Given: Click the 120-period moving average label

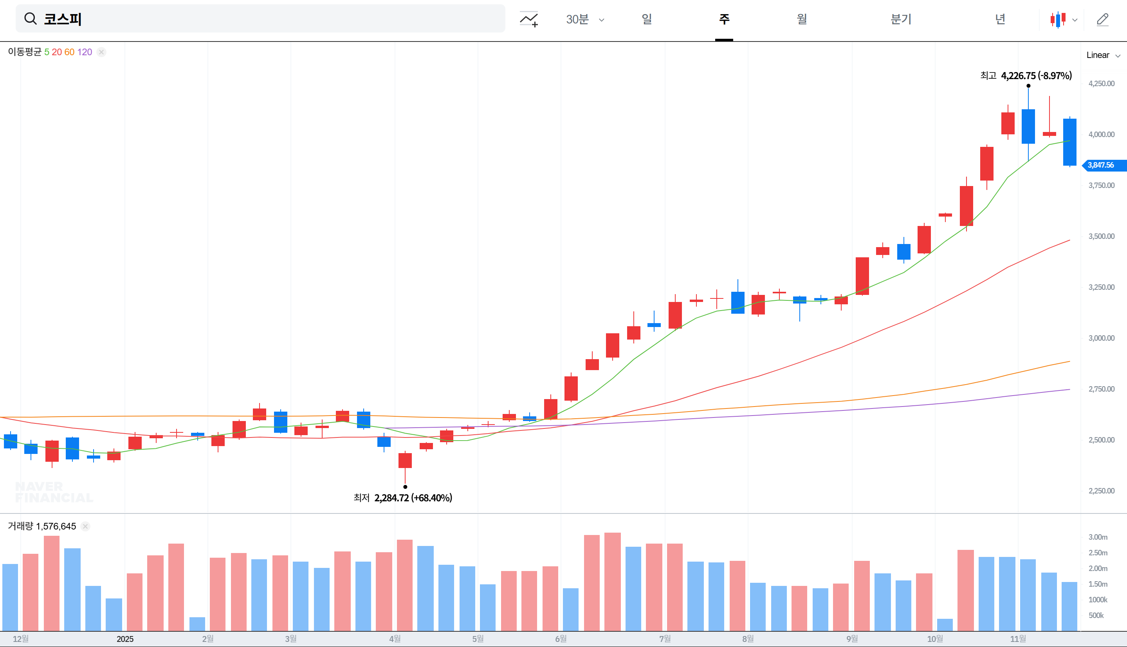Looking at the screenshot, I should point(85,52).
